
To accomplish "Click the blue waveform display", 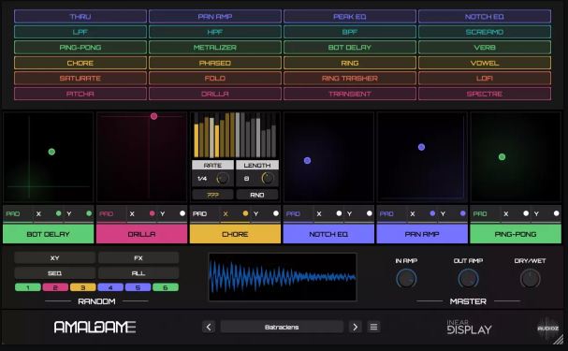I will pyautogui.click(x=283, y=277).
